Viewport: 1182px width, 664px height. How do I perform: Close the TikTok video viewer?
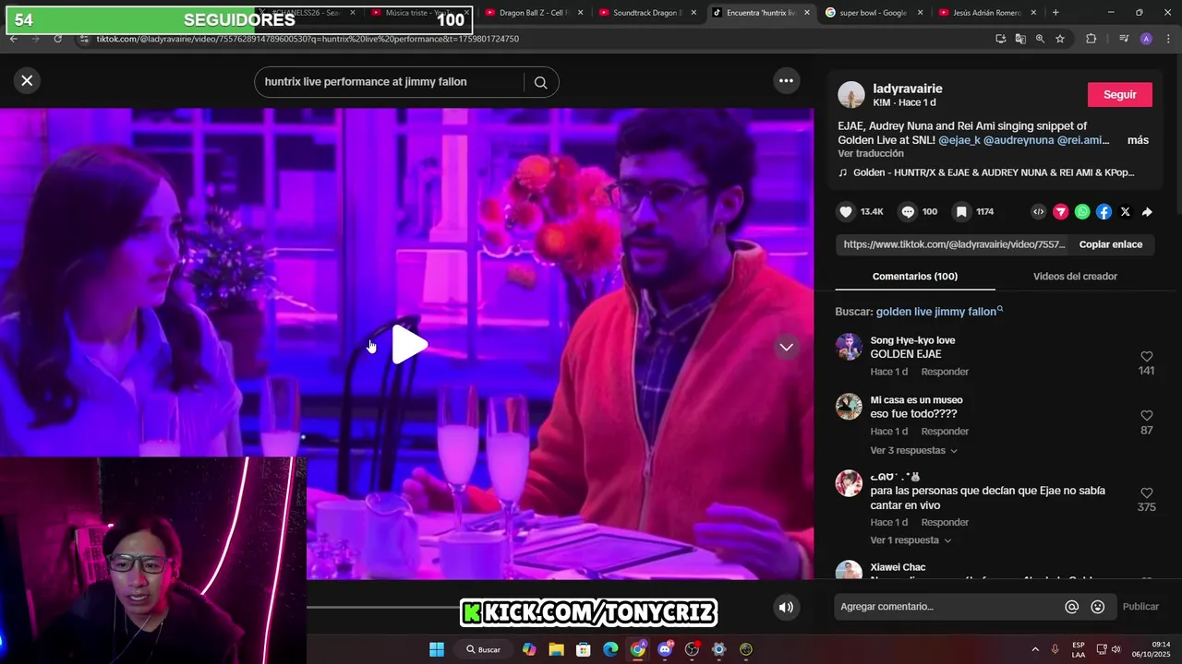pyautogui.click(x=27, y=80)
